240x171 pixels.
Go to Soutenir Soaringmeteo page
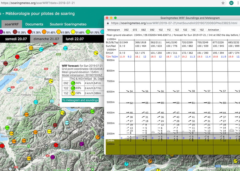[68, 24]
